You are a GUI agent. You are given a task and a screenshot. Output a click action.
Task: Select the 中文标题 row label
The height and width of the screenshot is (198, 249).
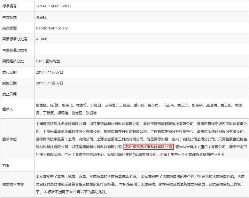click(x=10, y=17)
